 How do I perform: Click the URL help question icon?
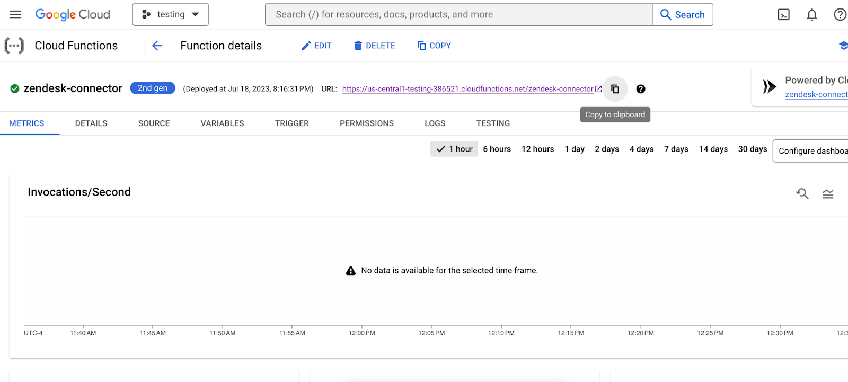click(641, 89)
